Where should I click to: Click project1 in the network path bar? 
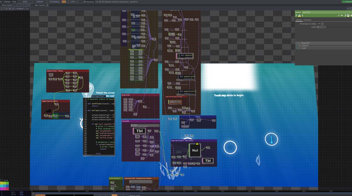click(20, 8)
